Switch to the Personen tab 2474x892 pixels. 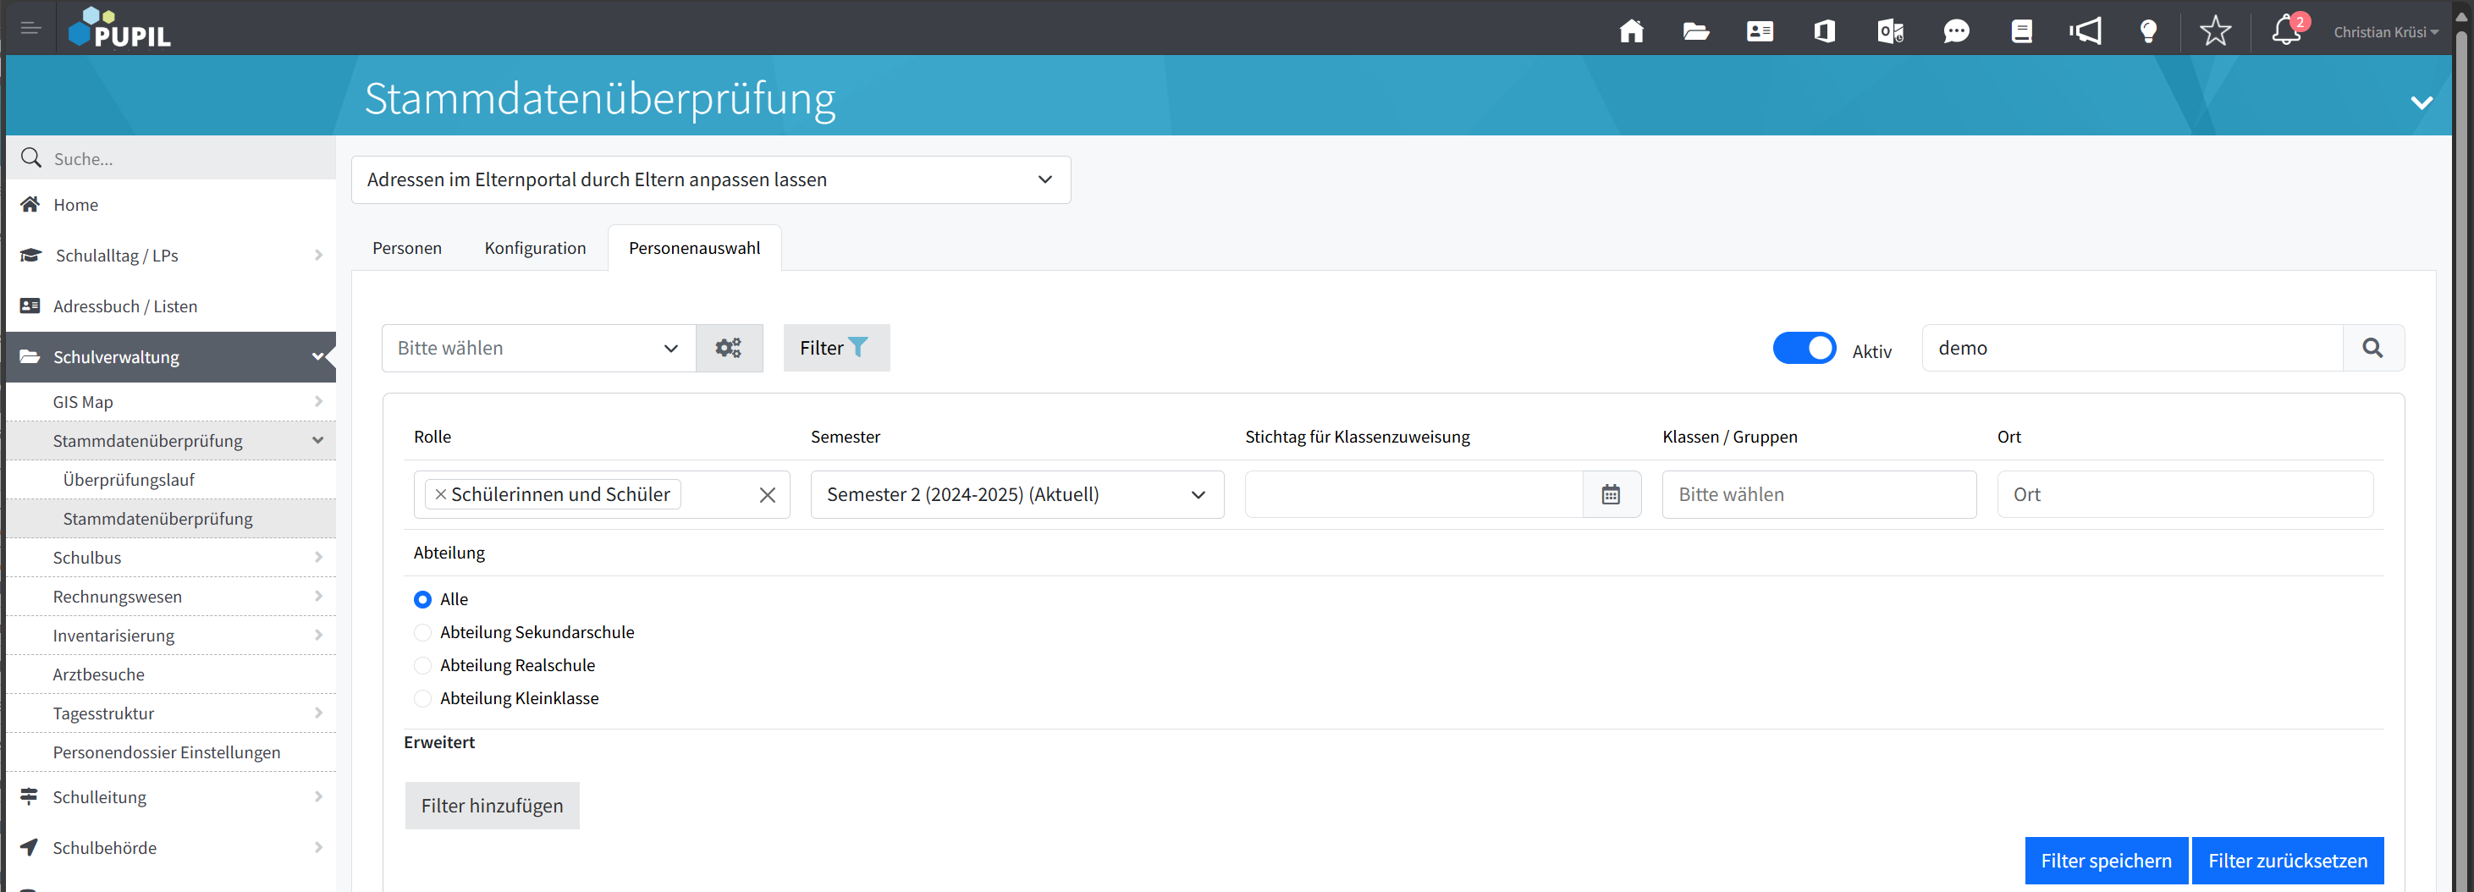(x=407, y=248)
